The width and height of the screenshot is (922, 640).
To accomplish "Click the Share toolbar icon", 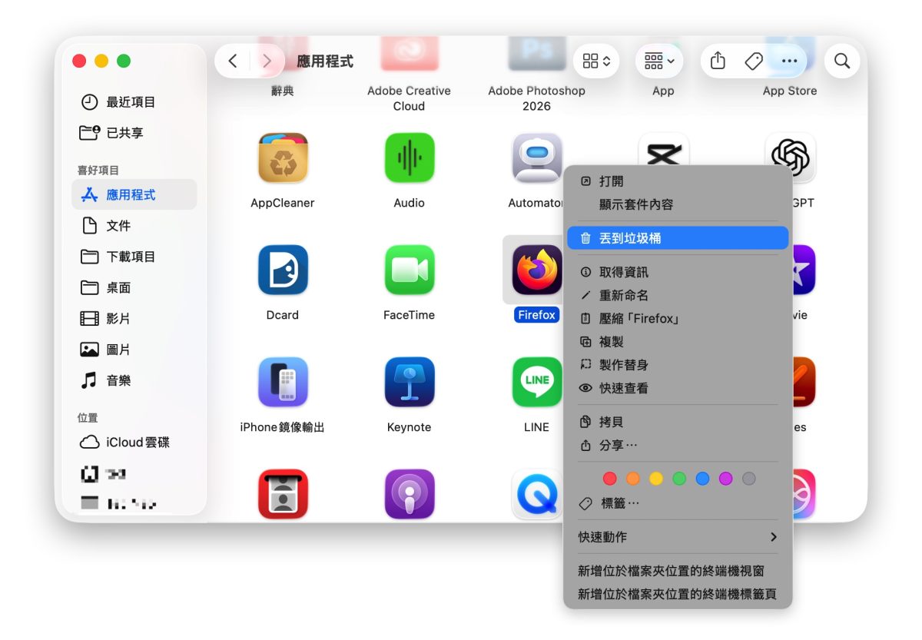I will pyautogui.click(x=718, y=61).
